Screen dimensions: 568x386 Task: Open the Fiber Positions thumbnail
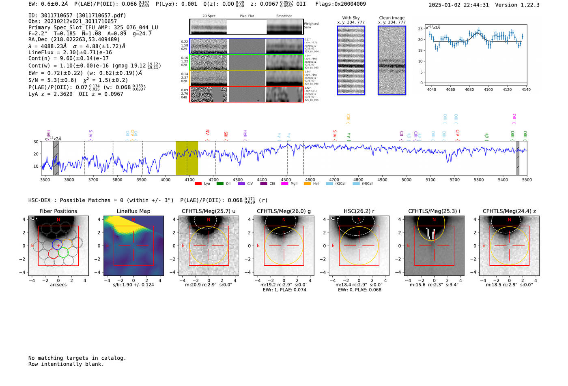tap(58, 245)
